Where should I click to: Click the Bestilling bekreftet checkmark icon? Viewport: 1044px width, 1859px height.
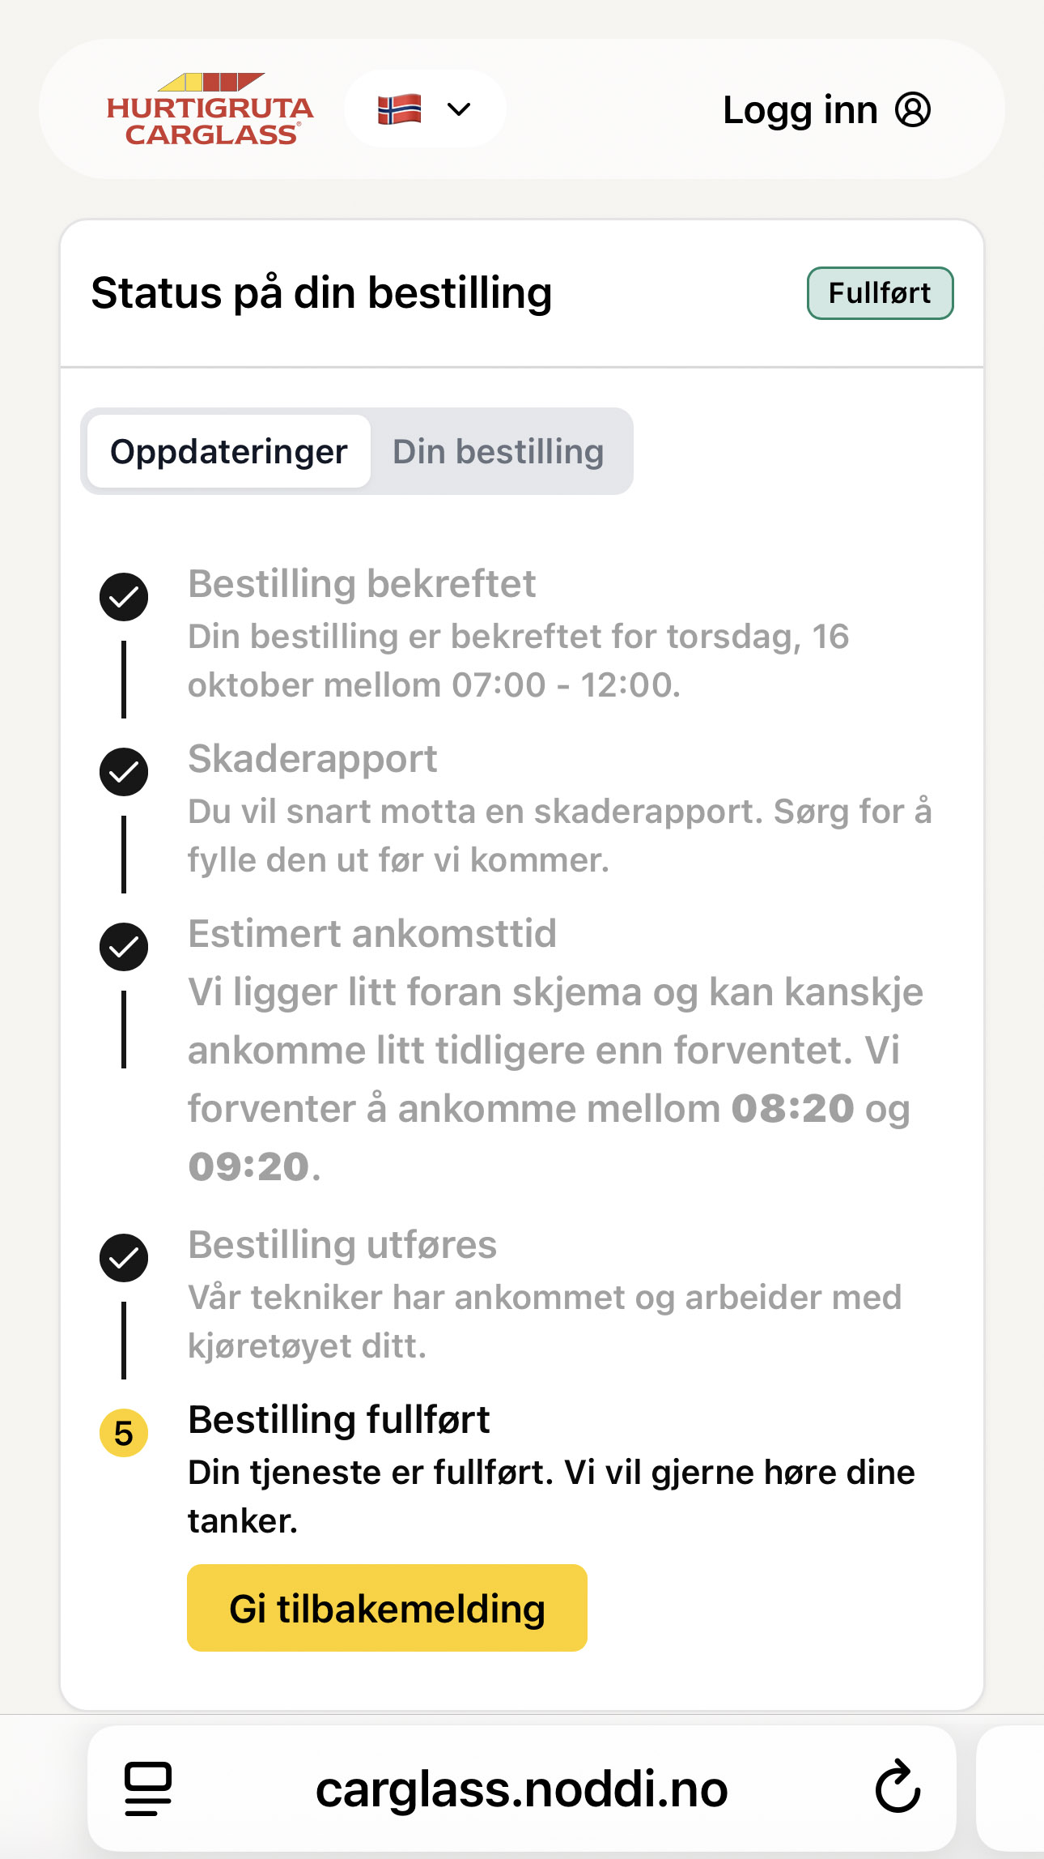tap(124, 597)
